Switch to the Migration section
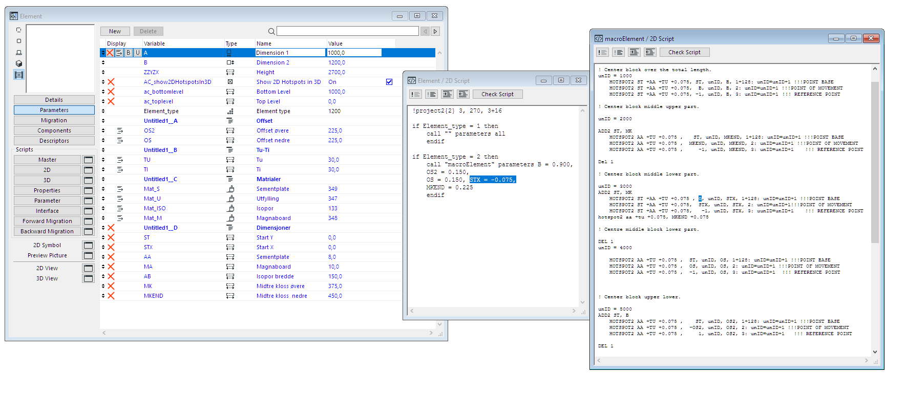This screenshot has height=396, width=905. click(54, 120)
